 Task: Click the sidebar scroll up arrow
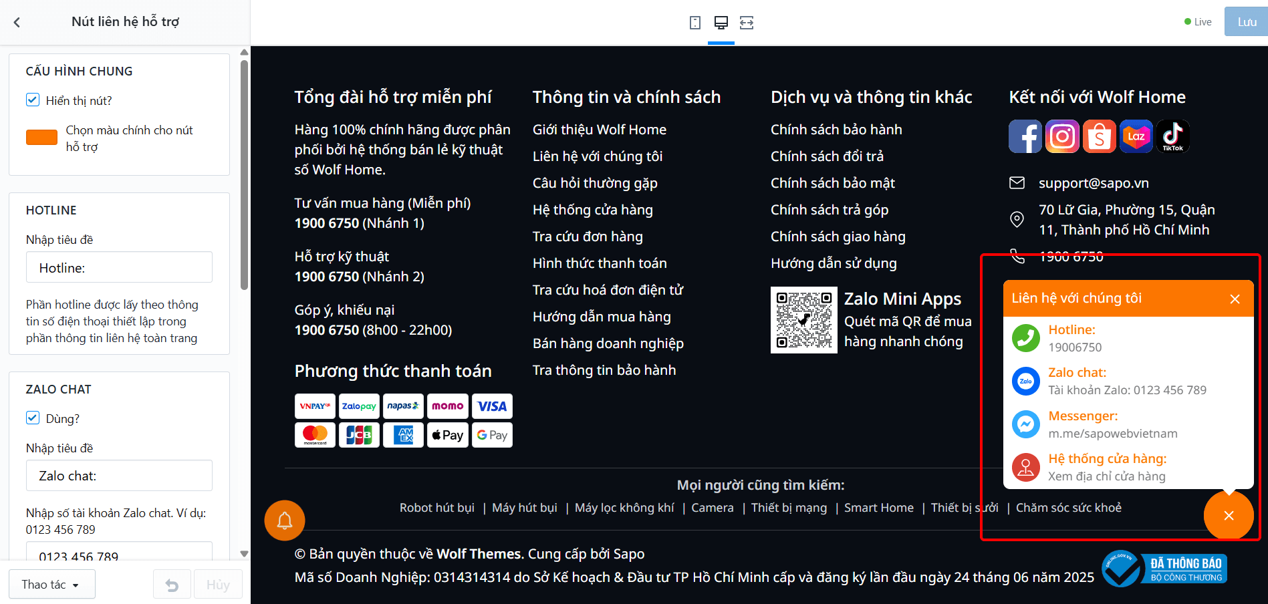(x=244, y=52)
